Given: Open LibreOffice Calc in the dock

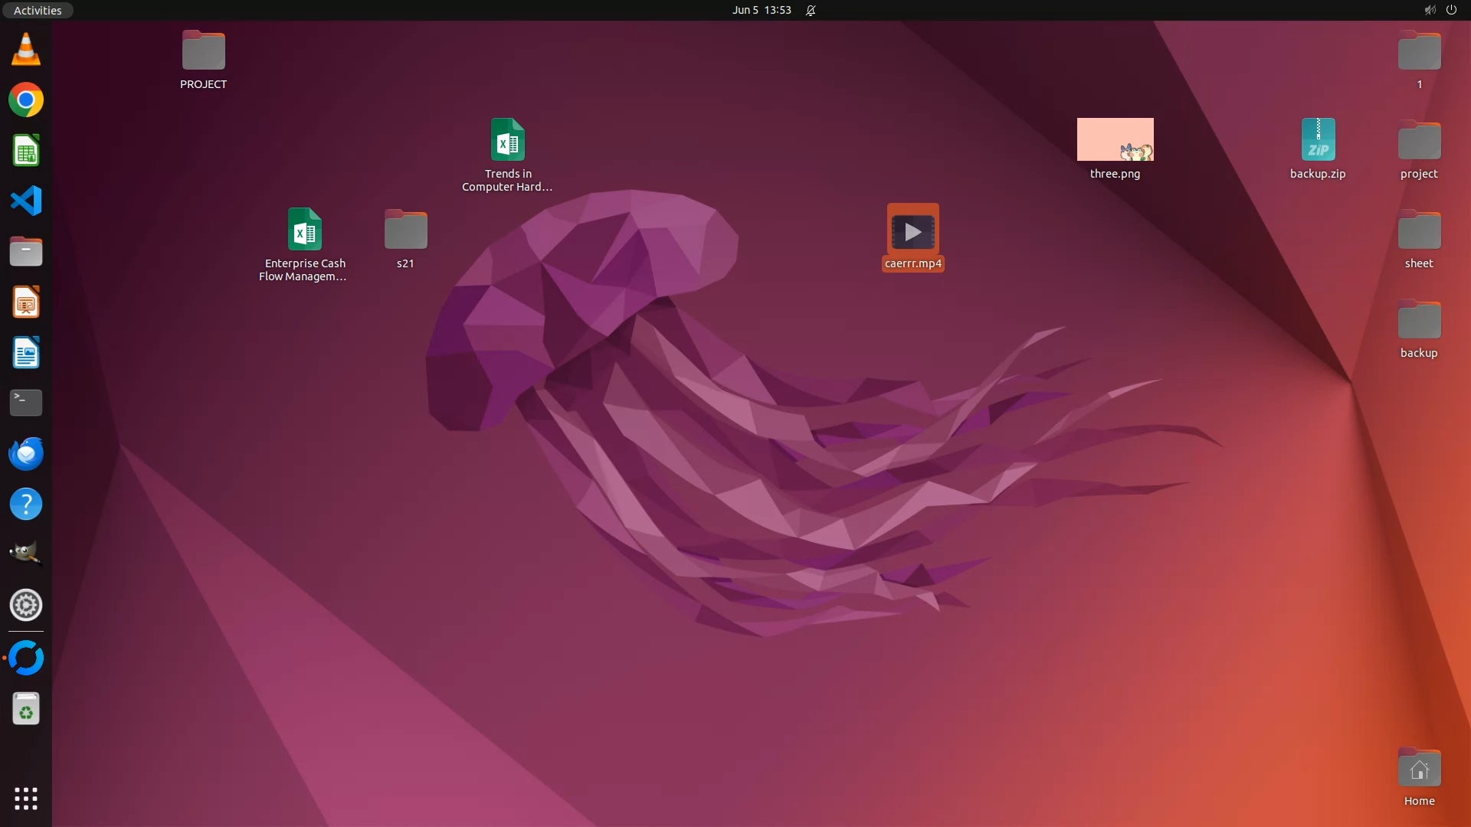Looking at the screenshot, I should (x=26, y=151).
